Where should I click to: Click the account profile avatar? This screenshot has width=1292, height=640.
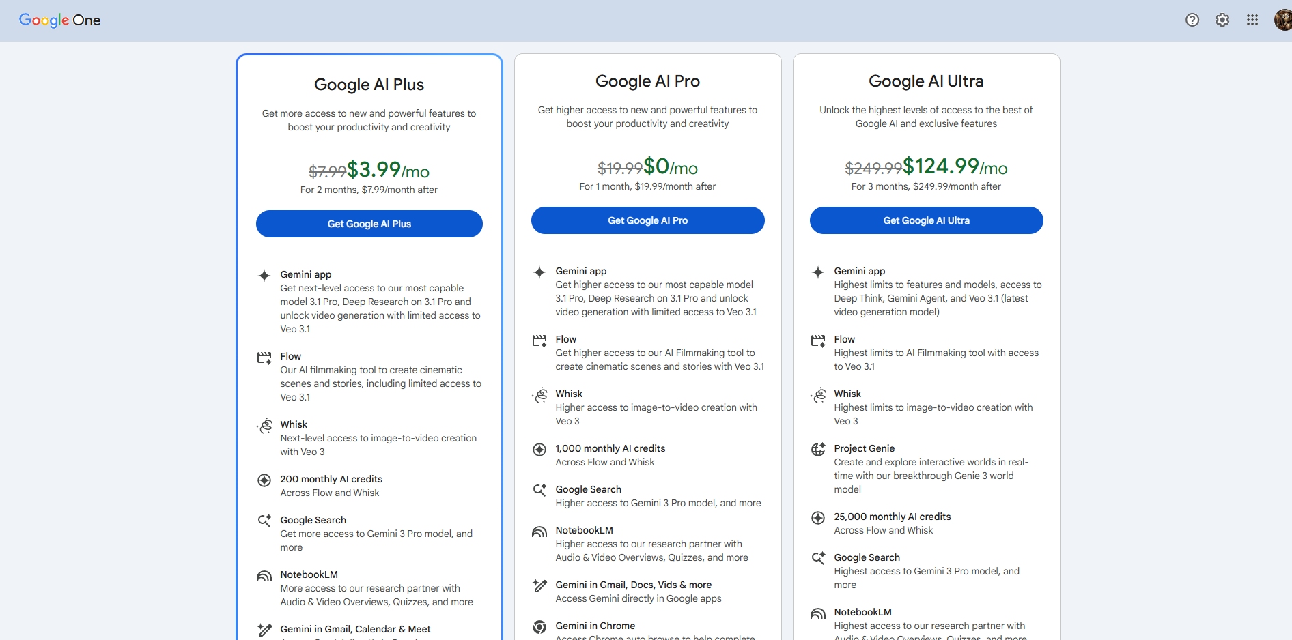click(x=1282, y=20)
